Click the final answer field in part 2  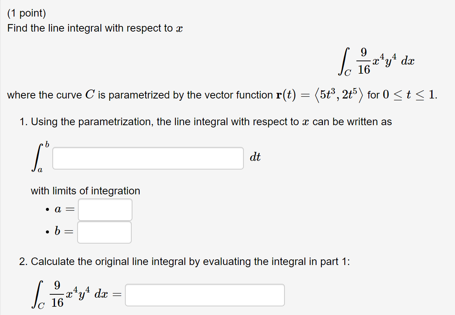(205, 295)
